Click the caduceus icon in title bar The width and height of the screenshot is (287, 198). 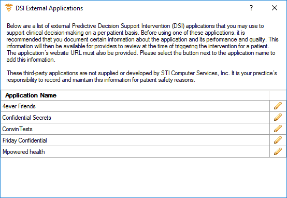tap(9, 8)
